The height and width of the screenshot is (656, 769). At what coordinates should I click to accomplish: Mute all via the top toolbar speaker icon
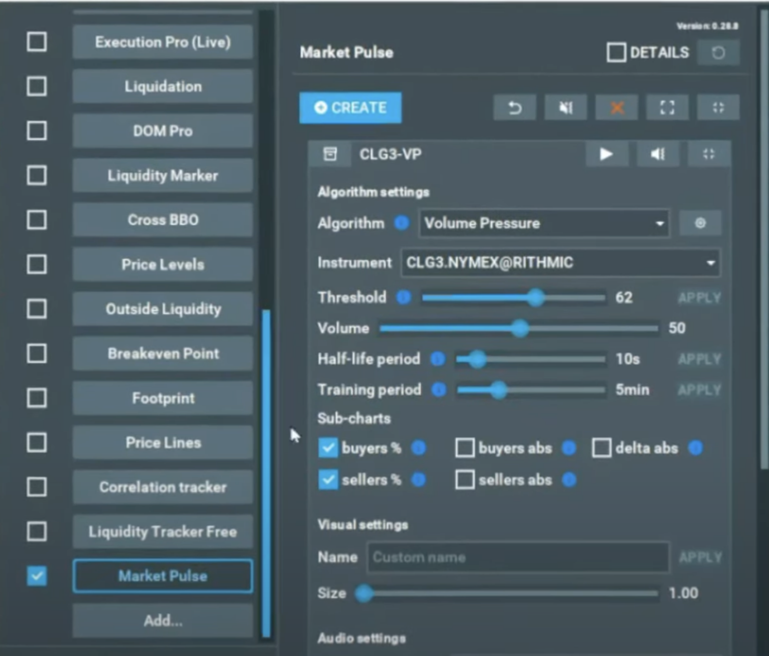click(566, 108)
